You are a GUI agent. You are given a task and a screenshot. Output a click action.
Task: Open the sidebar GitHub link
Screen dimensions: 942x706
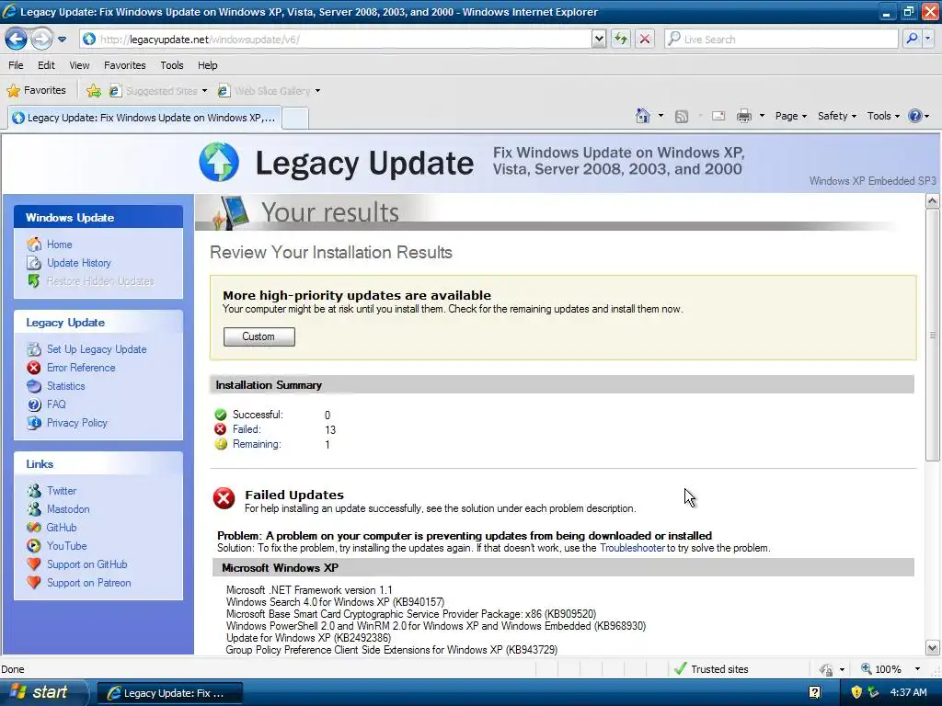[x=62, y=528]
